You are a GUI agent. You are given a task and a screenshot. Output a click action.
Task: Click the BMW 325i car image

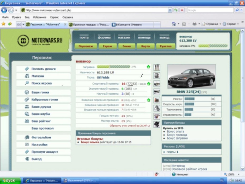click(x=192, y=76)
